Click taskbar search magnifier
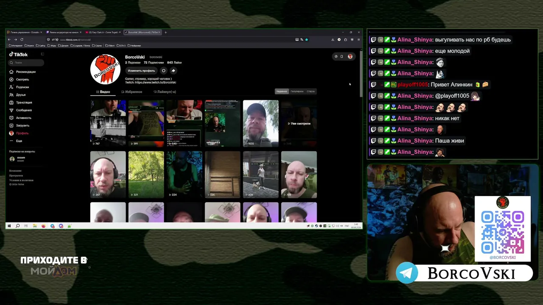This screenshot has height=305, width=543. pos(17,226)
